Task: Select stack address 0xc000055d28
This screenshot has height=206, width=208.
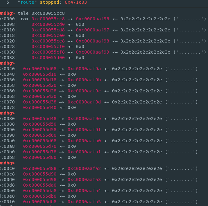Action: pyautogui.click(x=40, y=91)
